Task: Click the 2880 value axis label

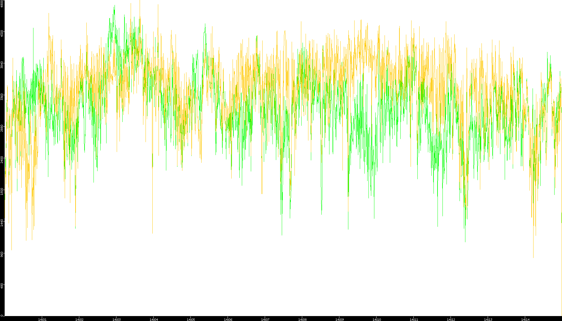Action: (x=2, y=128)
